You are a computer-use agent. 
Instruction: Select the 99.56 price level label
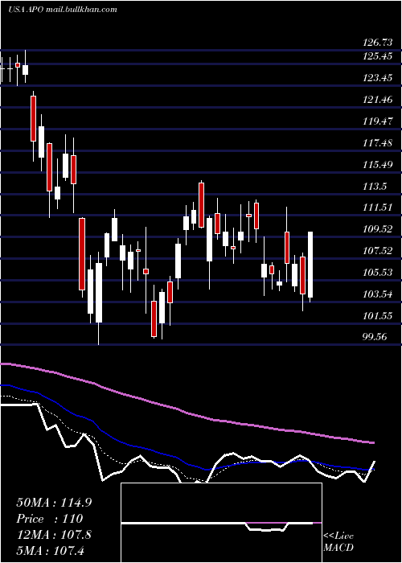375,337
